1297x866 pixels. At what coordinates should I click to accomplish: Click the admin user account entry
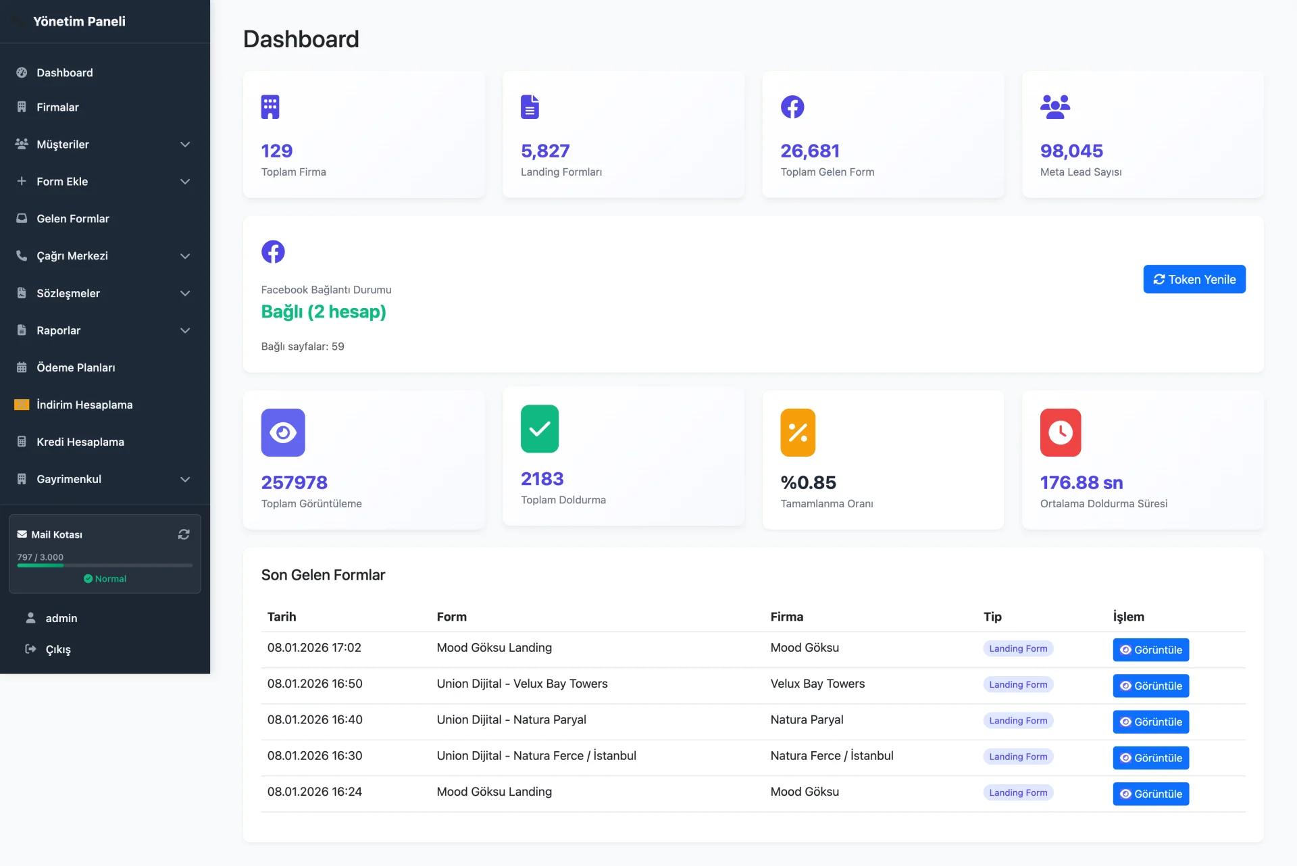(x=61, y=618)
